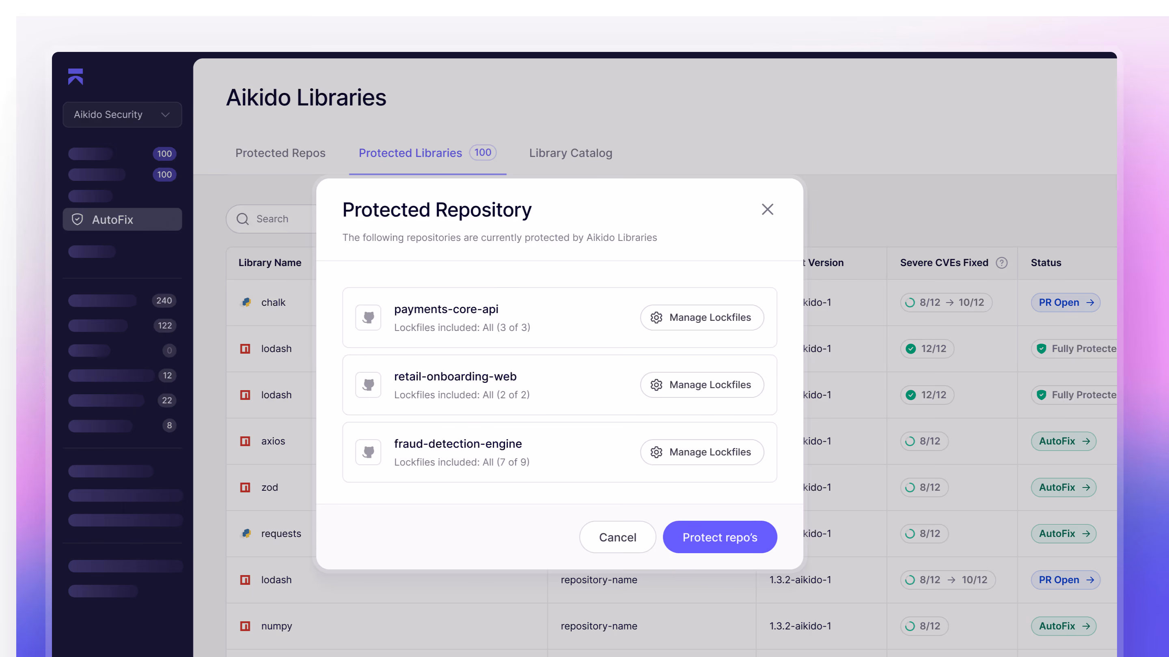1169x657 pixels.
Task: Click the Python icon beside requests
Action: [246, 534]
